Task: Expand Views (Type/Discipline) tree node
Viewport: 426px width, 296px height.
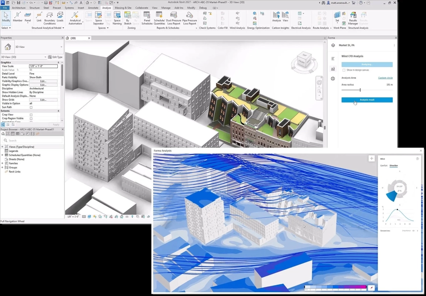Action: (x=3, y=147)
